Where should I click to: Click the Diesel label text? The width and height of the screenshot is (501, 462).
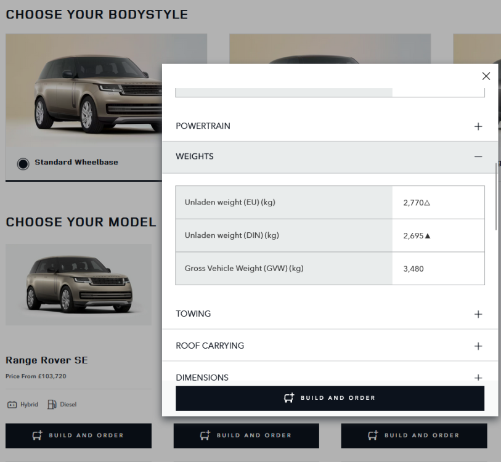click(68, 405)
